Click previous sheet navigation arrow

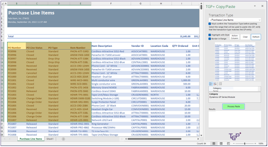(x=4, y=139)
